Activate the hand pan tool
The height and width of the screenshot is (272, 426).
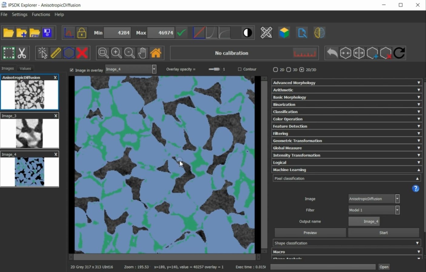[x=143, y=53]
